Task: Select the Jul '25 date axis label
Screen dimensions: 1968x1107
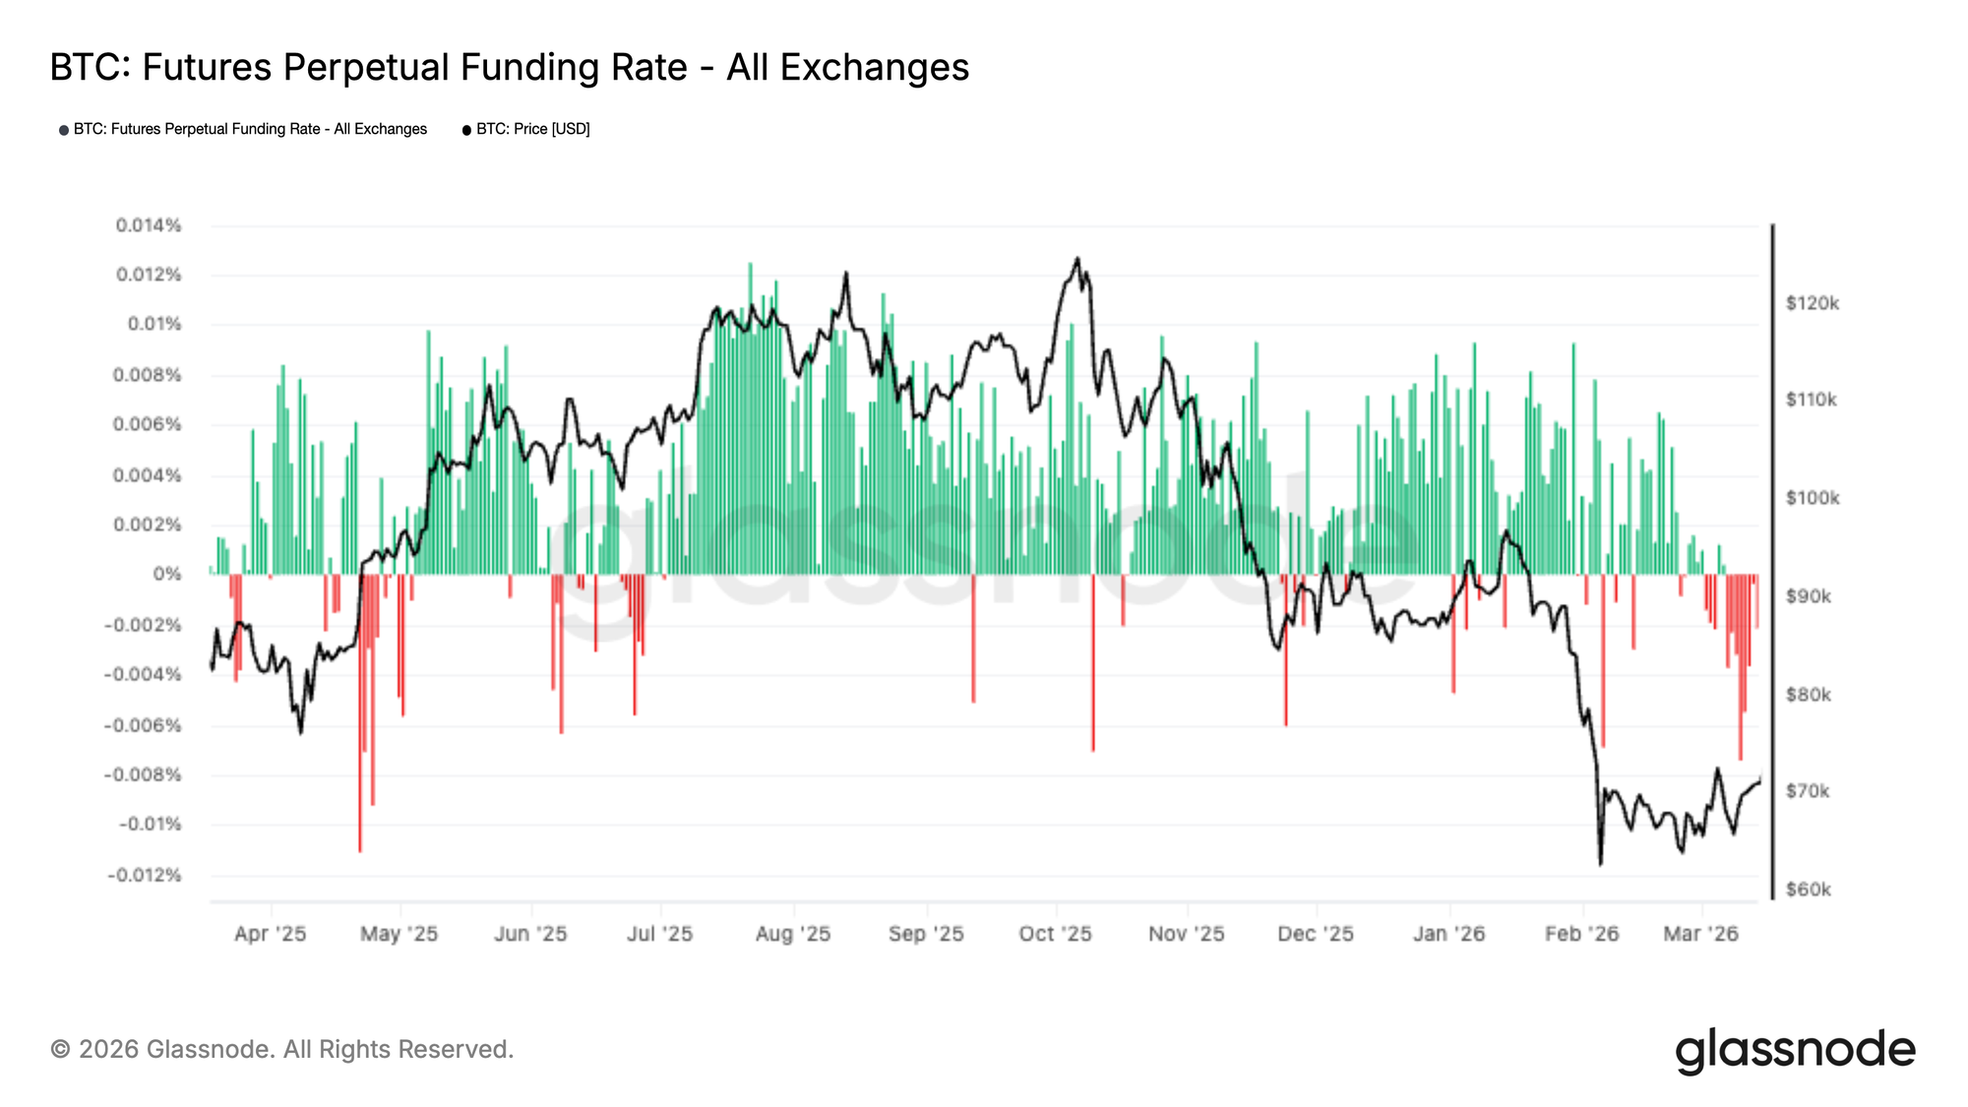Action: tap(659, 934)
